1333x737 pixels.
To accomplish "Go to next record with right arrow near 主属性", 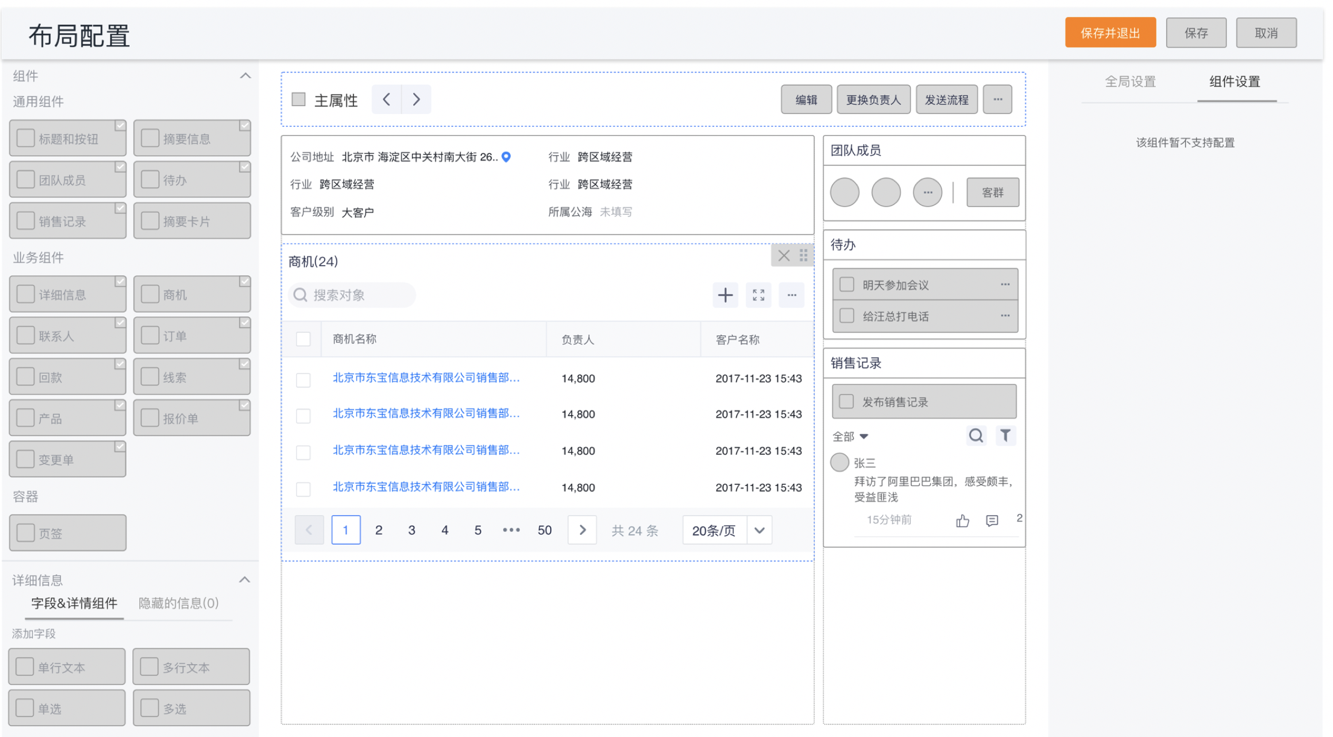I will 416,100.
